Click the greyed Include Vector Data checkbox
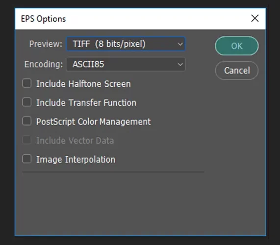Screen dimensions: 280x245 click(27, 140)
